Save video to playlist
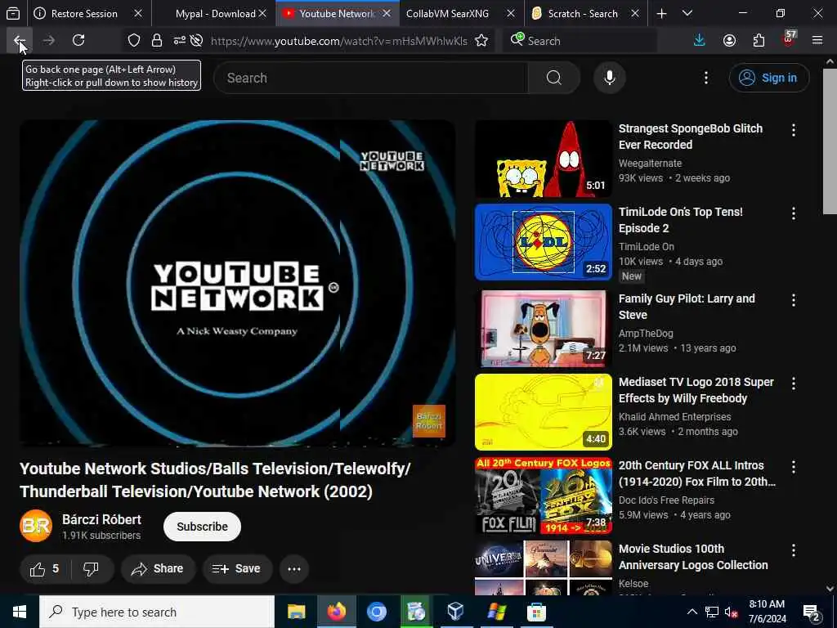The image size is (837, 628). [237, 569]
